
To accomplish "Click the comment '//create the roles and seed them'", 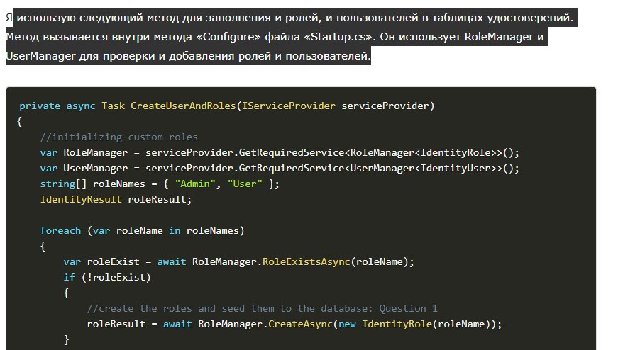I will coord(262,309).
